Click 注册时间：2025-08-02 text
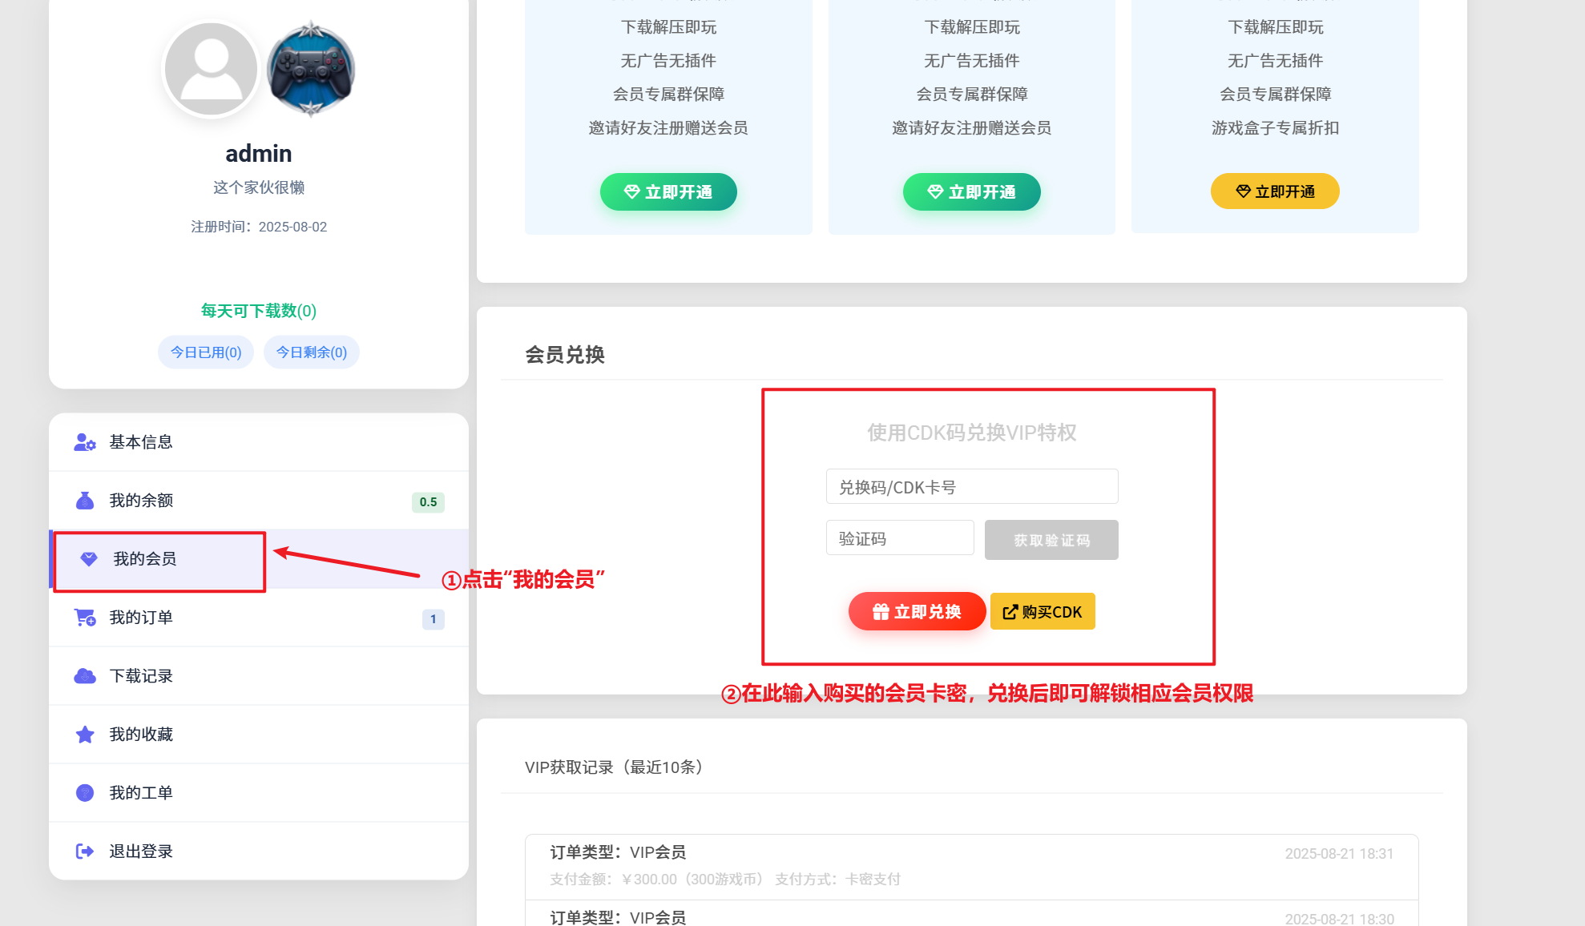 click(x=259, y=227)
